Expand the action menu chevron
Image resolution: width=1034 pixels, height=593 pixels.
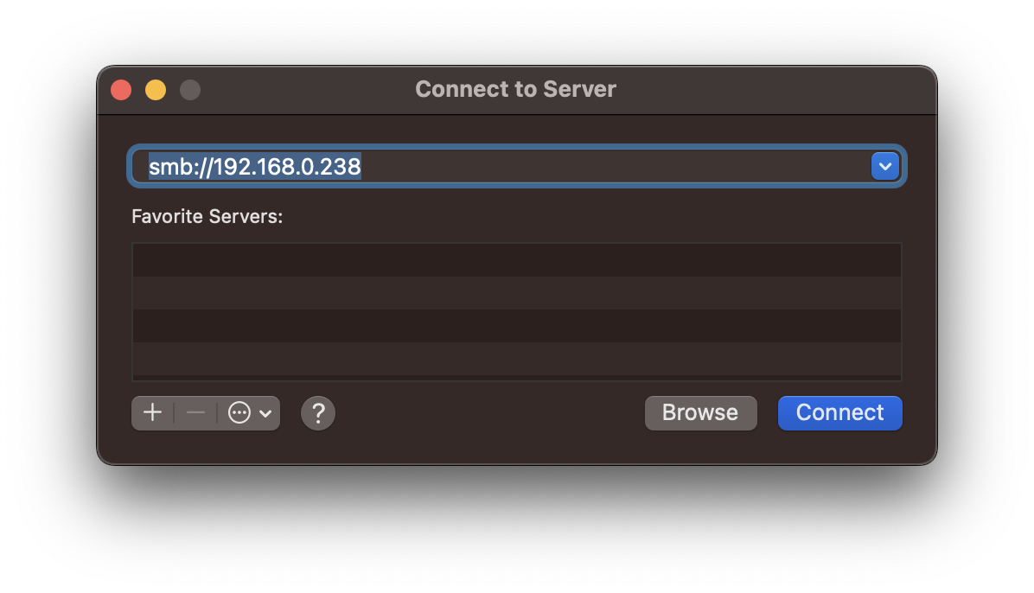[x=266, y=412]
